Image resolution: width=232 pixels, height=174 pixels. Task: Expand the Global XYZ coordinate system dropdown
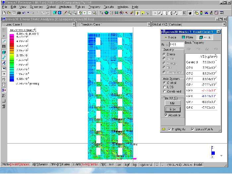(x=224, y=25)
